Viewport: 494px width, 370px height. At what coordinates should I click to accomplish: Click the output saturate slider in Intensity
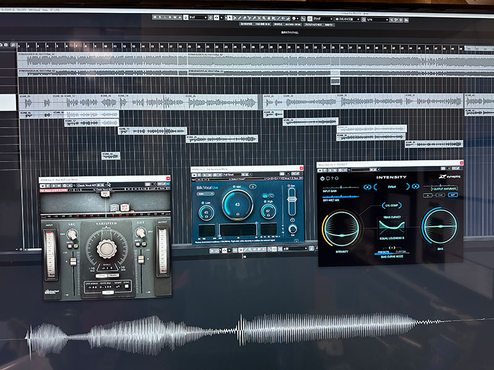[440, 186]
